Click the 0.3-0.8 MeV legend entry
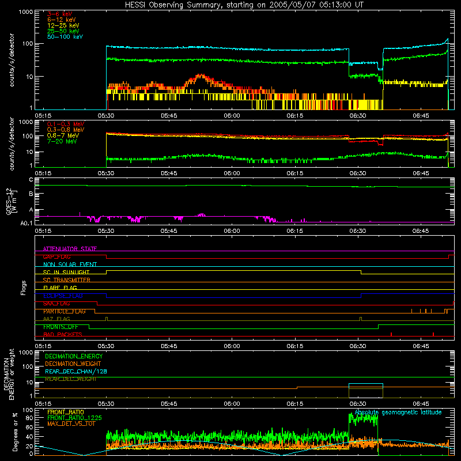461x461 pixels. tap(66, 130)
